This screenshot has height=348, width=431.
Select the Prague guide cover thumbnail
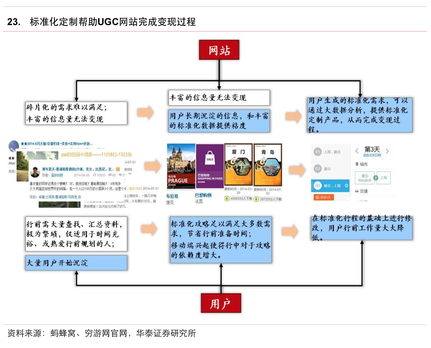click(x=181, y=166)
